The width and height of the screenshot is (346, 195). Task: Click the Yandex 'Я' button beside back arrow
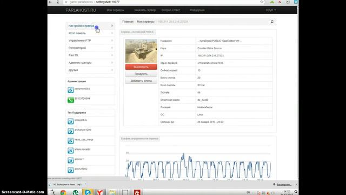point(58,2)
